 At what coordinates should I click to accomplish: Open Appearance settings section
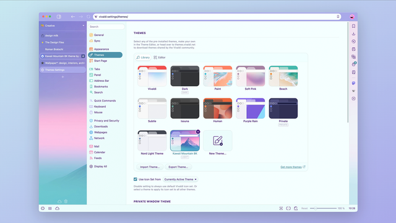pyautogui.click(x=99, y=49)
